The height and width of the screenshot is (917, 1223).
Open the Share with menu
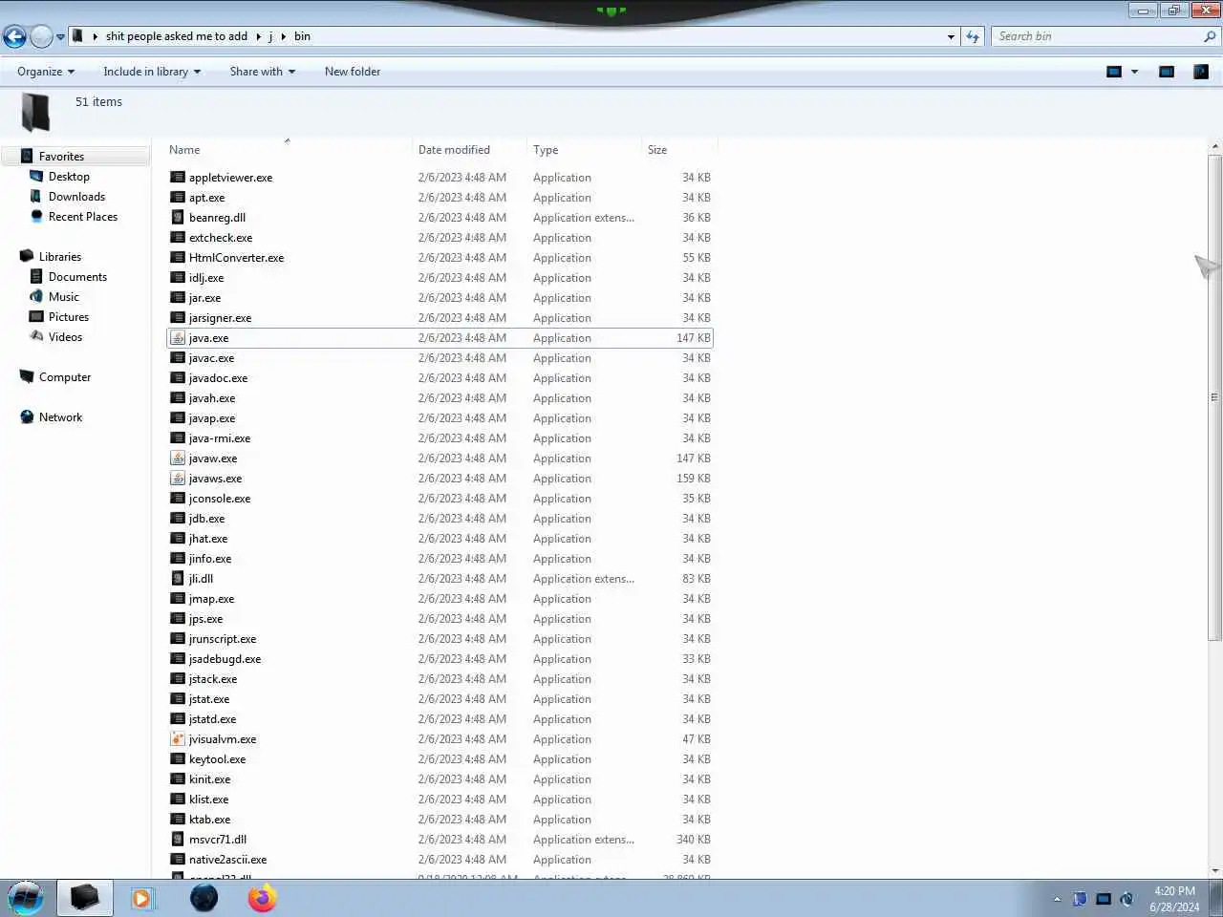tap(263, 72)
